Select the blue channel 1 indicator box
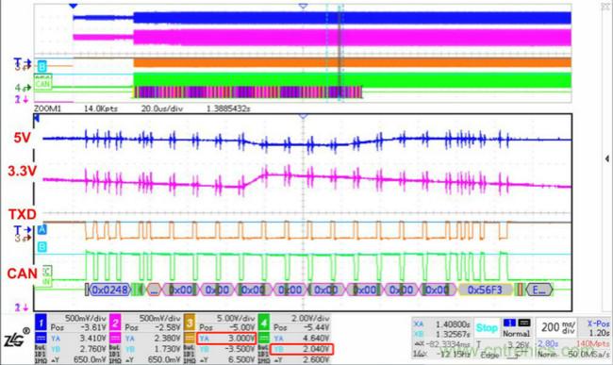The image size is (613, 365). pos(41,323)
